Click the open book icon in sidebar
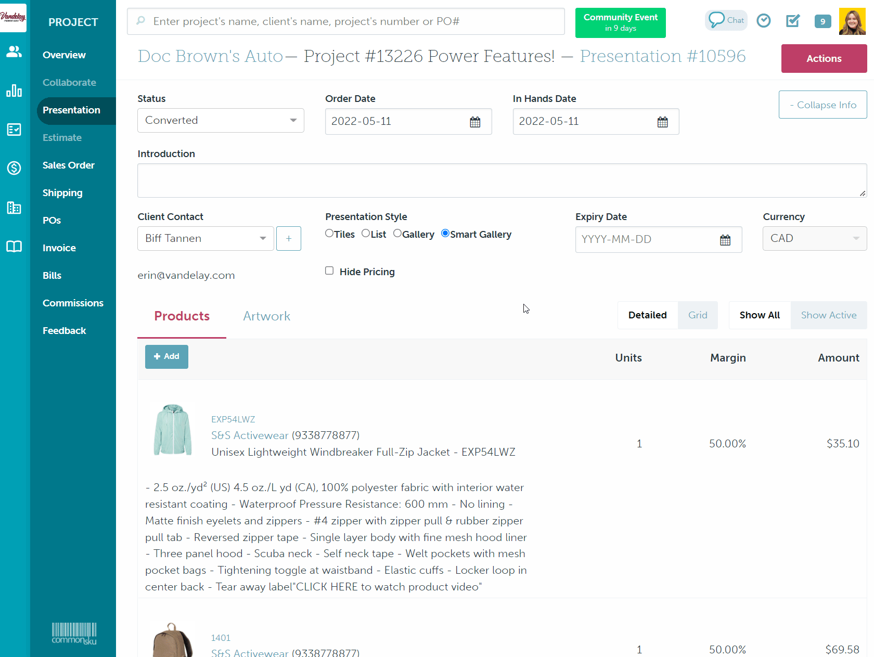This screenshot has height=657, width=874. point(14,247)
